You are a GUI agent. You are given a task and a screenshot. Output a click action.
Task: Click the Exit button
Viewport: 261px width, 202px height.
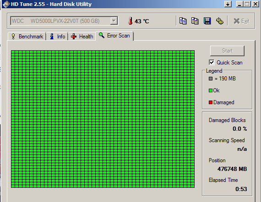coord(241,21)
